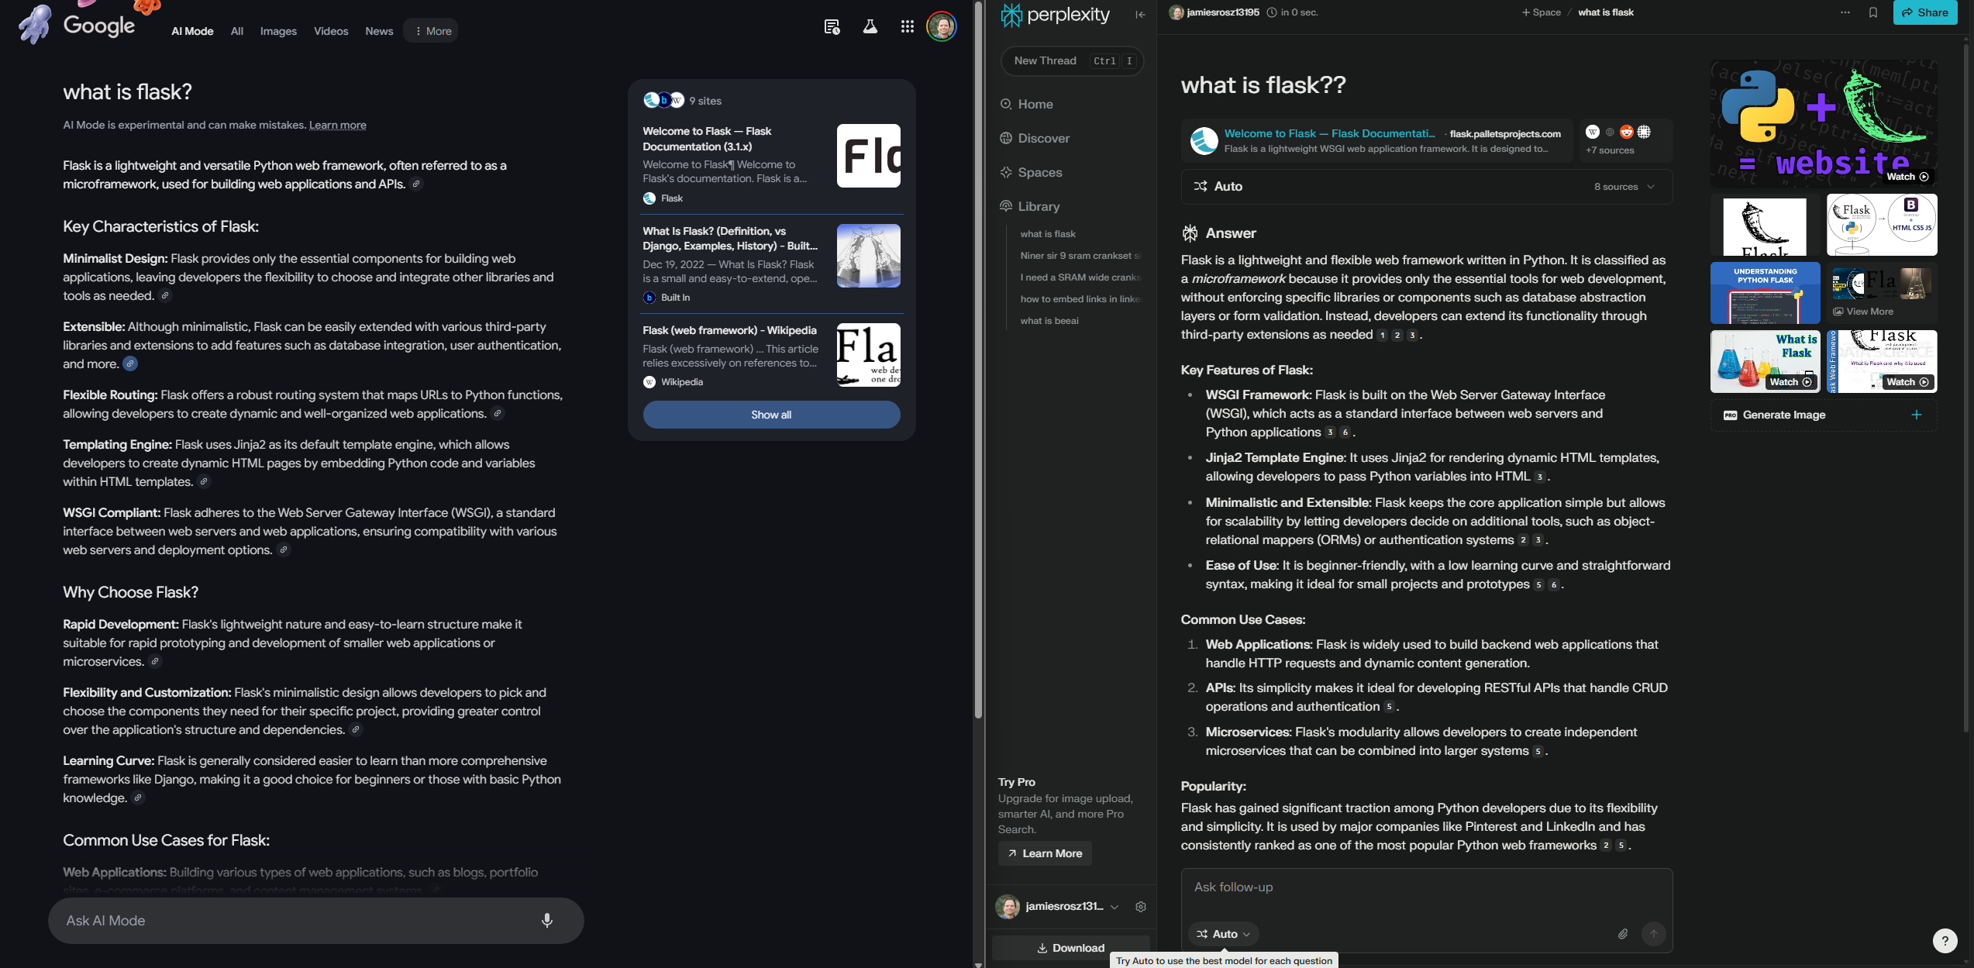1974x968 pixels.
Task: Open 'What Is Flask? (Definition, vs Django' source
Action: 771,264
